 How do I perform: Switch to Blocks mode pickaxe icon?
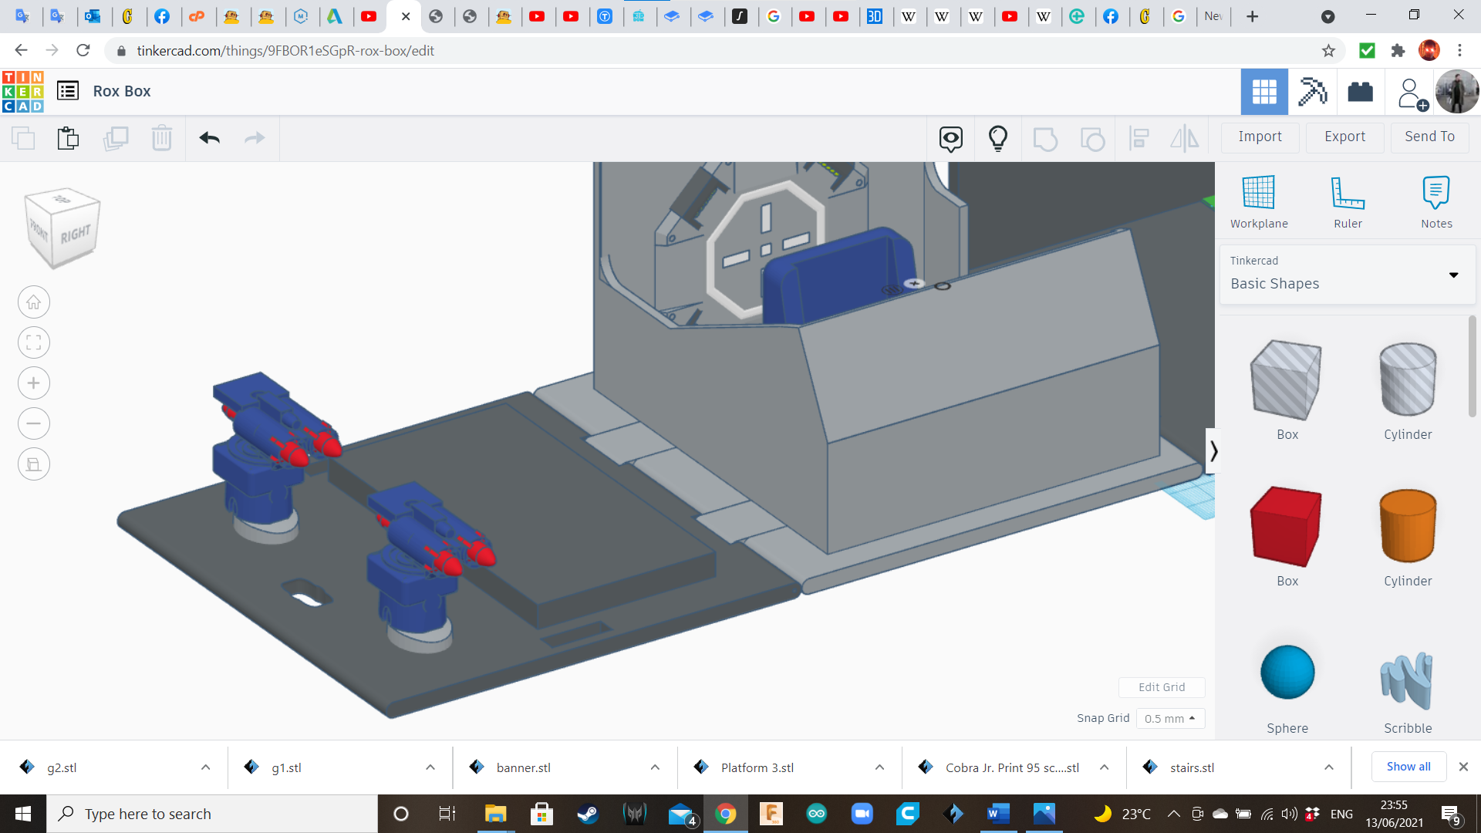pyautogui.click(x=1311, y=92)
